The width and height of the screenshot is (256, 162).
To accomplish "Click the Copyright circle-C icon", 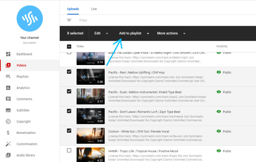I will 8,121.
